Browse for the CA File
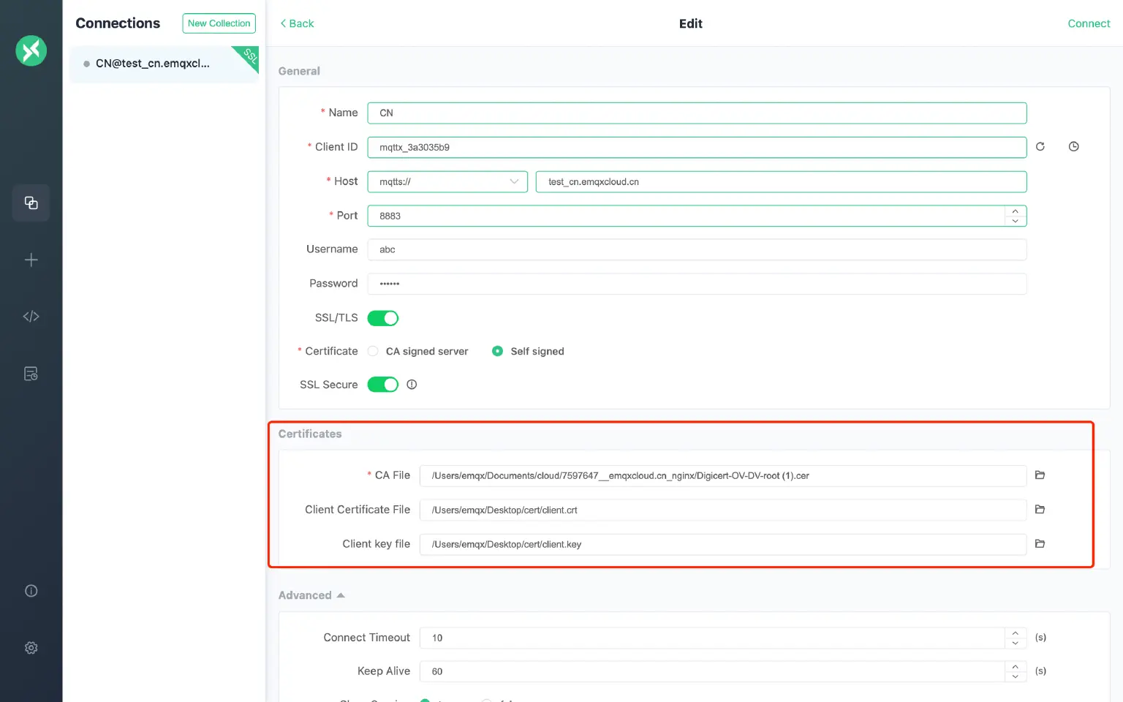 click(1040, 475)
